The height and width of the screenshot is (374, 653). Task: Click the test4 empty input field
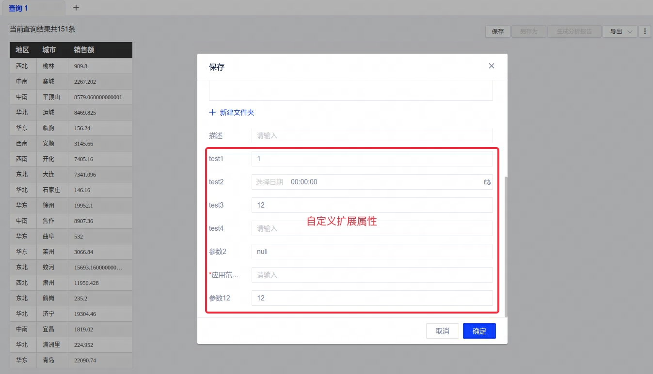coord(372,228)
